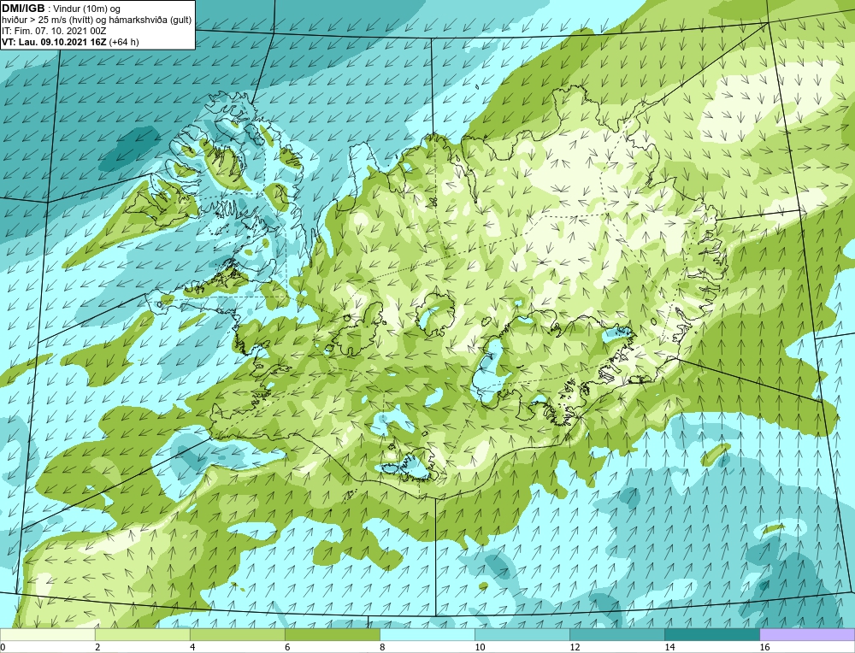Click the purple above-16 m/s legend swatch
The height and width of the screenshot is (653, 855).
click(x=807, y=634)
